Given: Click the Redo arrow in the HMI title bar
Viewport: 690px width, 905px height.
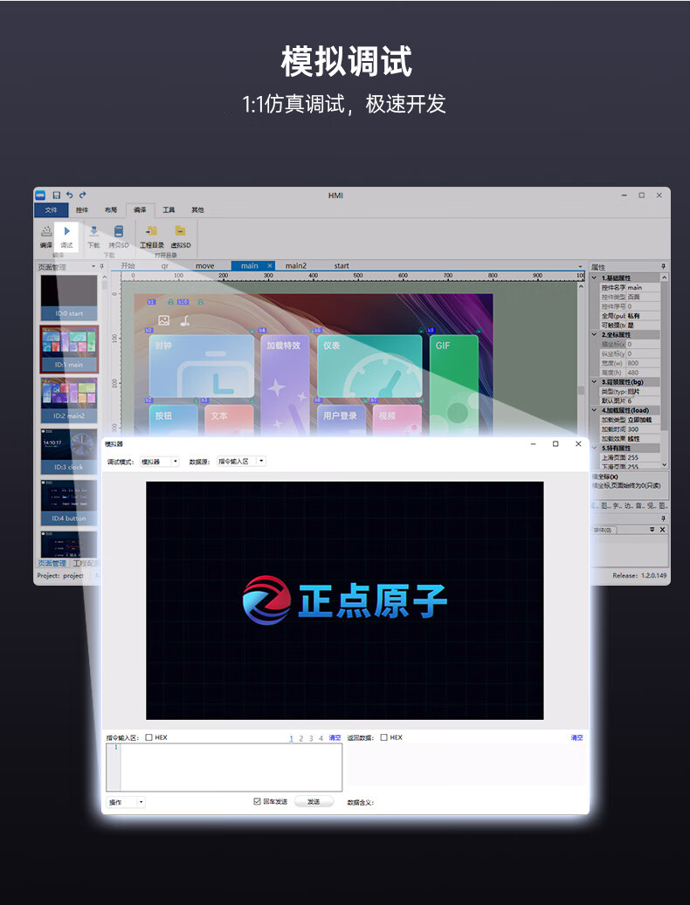Looking at the screenshot, I should [x=83, y=195].
